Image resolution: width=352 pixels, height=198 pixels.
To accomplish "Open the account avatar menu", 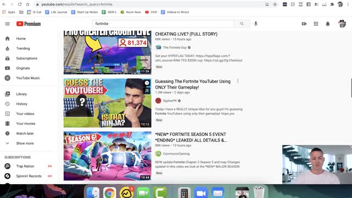I will tap(342, 24).
